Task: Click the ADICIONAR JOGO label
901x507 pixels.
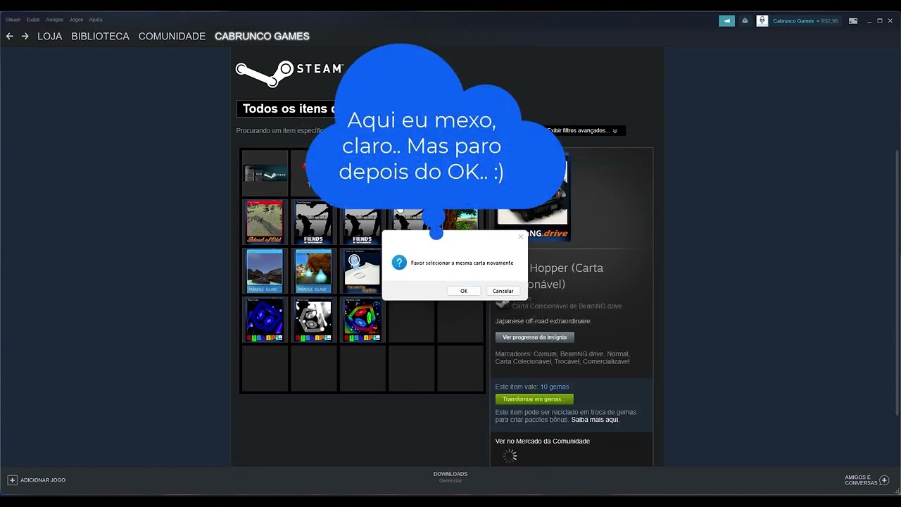Action: click(43, 480)
